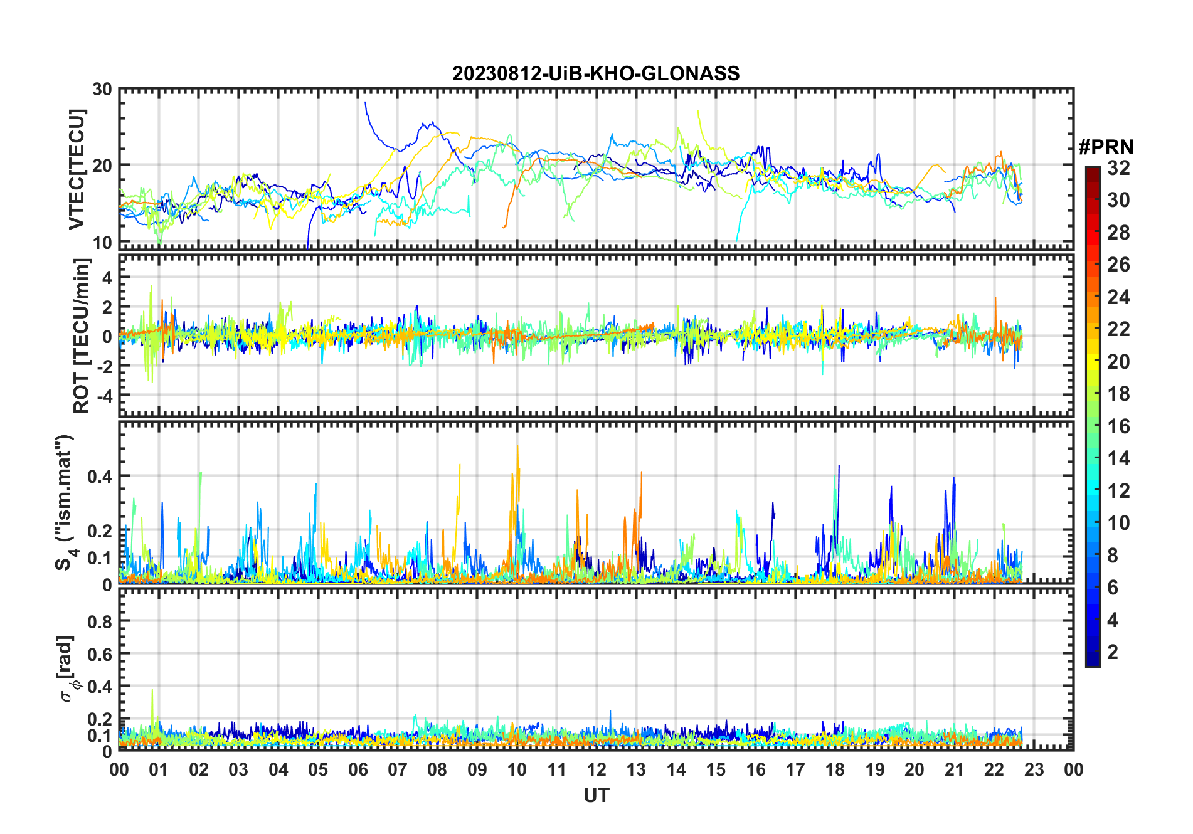Select colorbar tick label 30
Image resolution: width=1193 pixels, height=834 pixels.
pos(1118,200)
